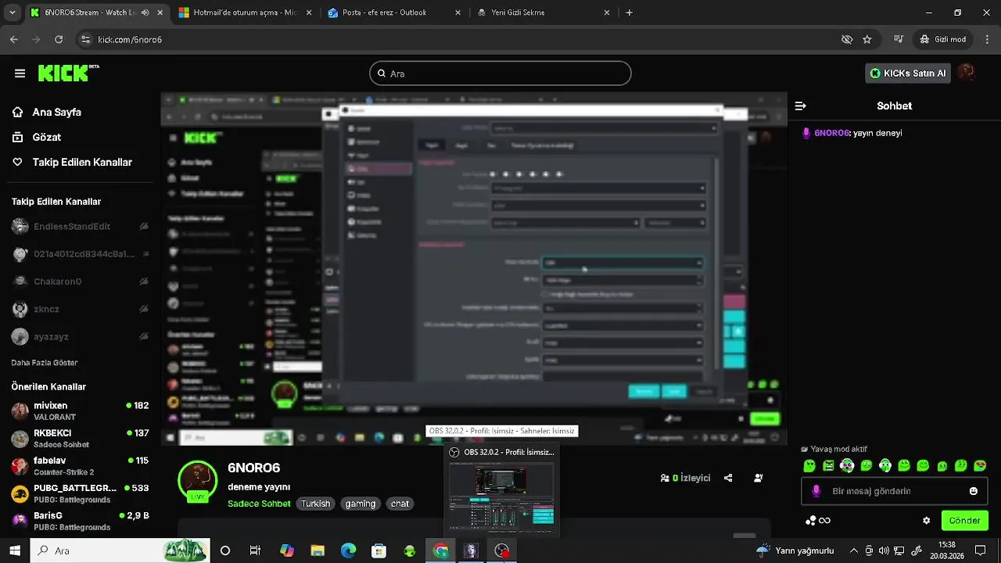
Task: Click the Daha Fazla Göster link
Action: pos(45,363)
